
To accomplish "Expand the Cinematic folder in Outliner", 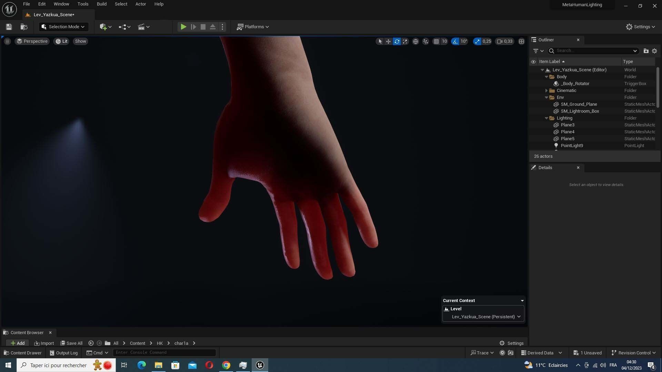I will (x=546, y=91).
